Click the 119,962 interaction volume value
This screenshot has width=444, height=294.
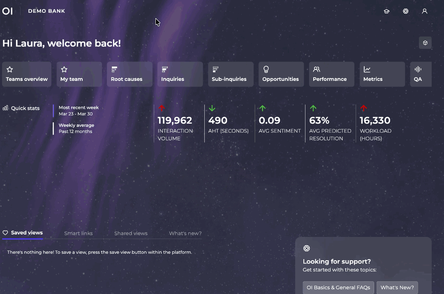[x=175, y=120]
